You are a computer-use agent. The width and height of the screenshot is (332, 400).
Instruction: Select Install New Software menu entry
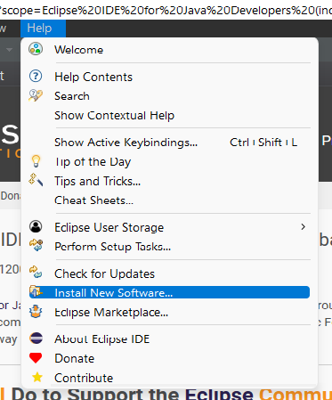[169, 292]
